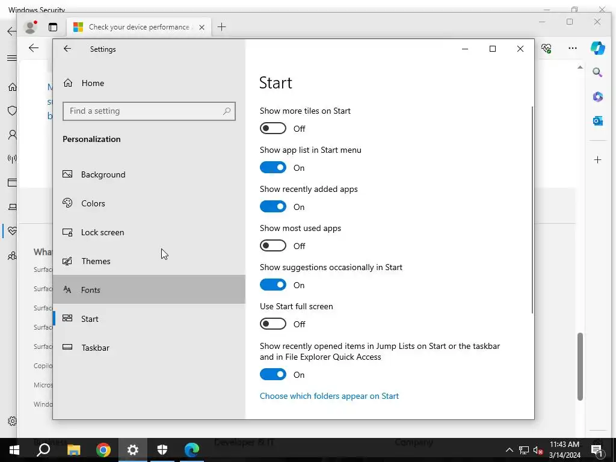
Task: Open Search in Edge sidebar
Action: (597, 72)
